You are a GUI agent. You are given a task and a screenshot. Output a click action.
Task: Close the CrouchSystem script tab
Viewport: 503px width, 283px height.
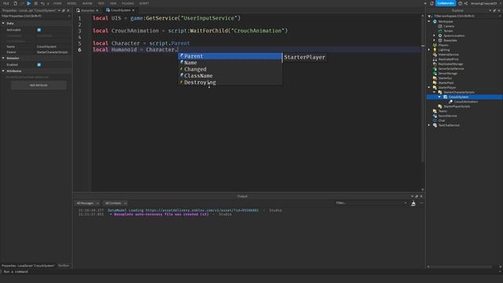tap(134, 10)
